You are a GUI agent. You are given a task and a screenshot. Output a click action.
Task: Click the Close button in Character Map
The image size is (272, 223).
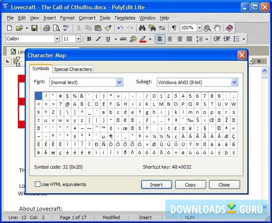(224, 185)
